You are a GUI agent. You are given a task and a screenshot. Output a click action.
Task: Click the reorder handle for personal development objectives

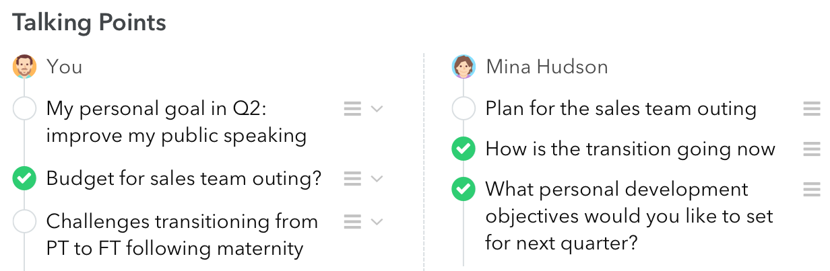tap(812, 190)
